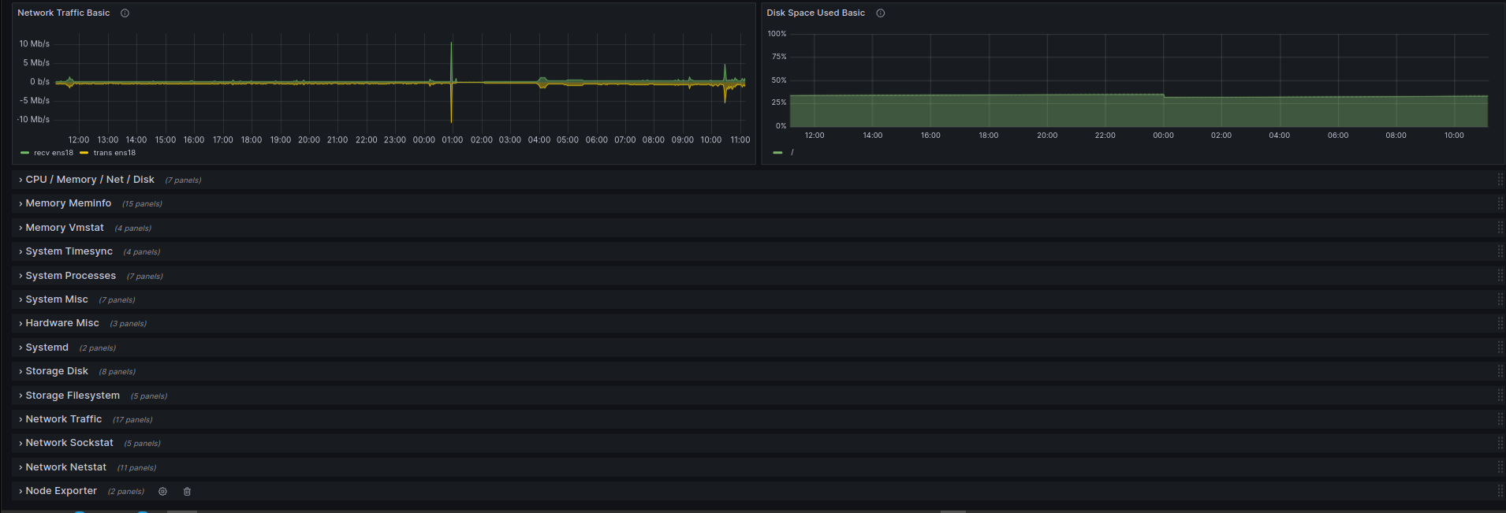Image resolution: width=1506 pixels, height=513 pixels.
Task: Click the "23:00" x-axis label in network graph
Action: [395, 140]
